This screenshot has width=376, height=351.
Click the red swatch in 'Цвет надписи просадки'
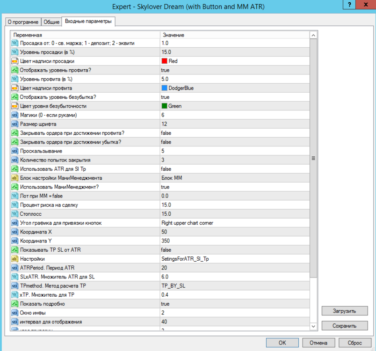164,61
